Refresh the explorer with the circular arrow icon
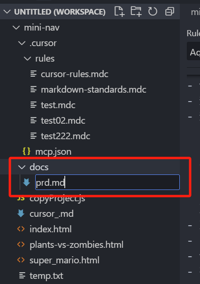 pyautogui.click(x=153, y=12)
